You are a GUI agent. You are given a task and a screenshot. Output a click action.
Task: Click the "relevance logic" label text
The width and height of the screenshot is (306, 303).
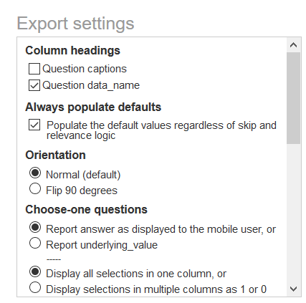81,135
